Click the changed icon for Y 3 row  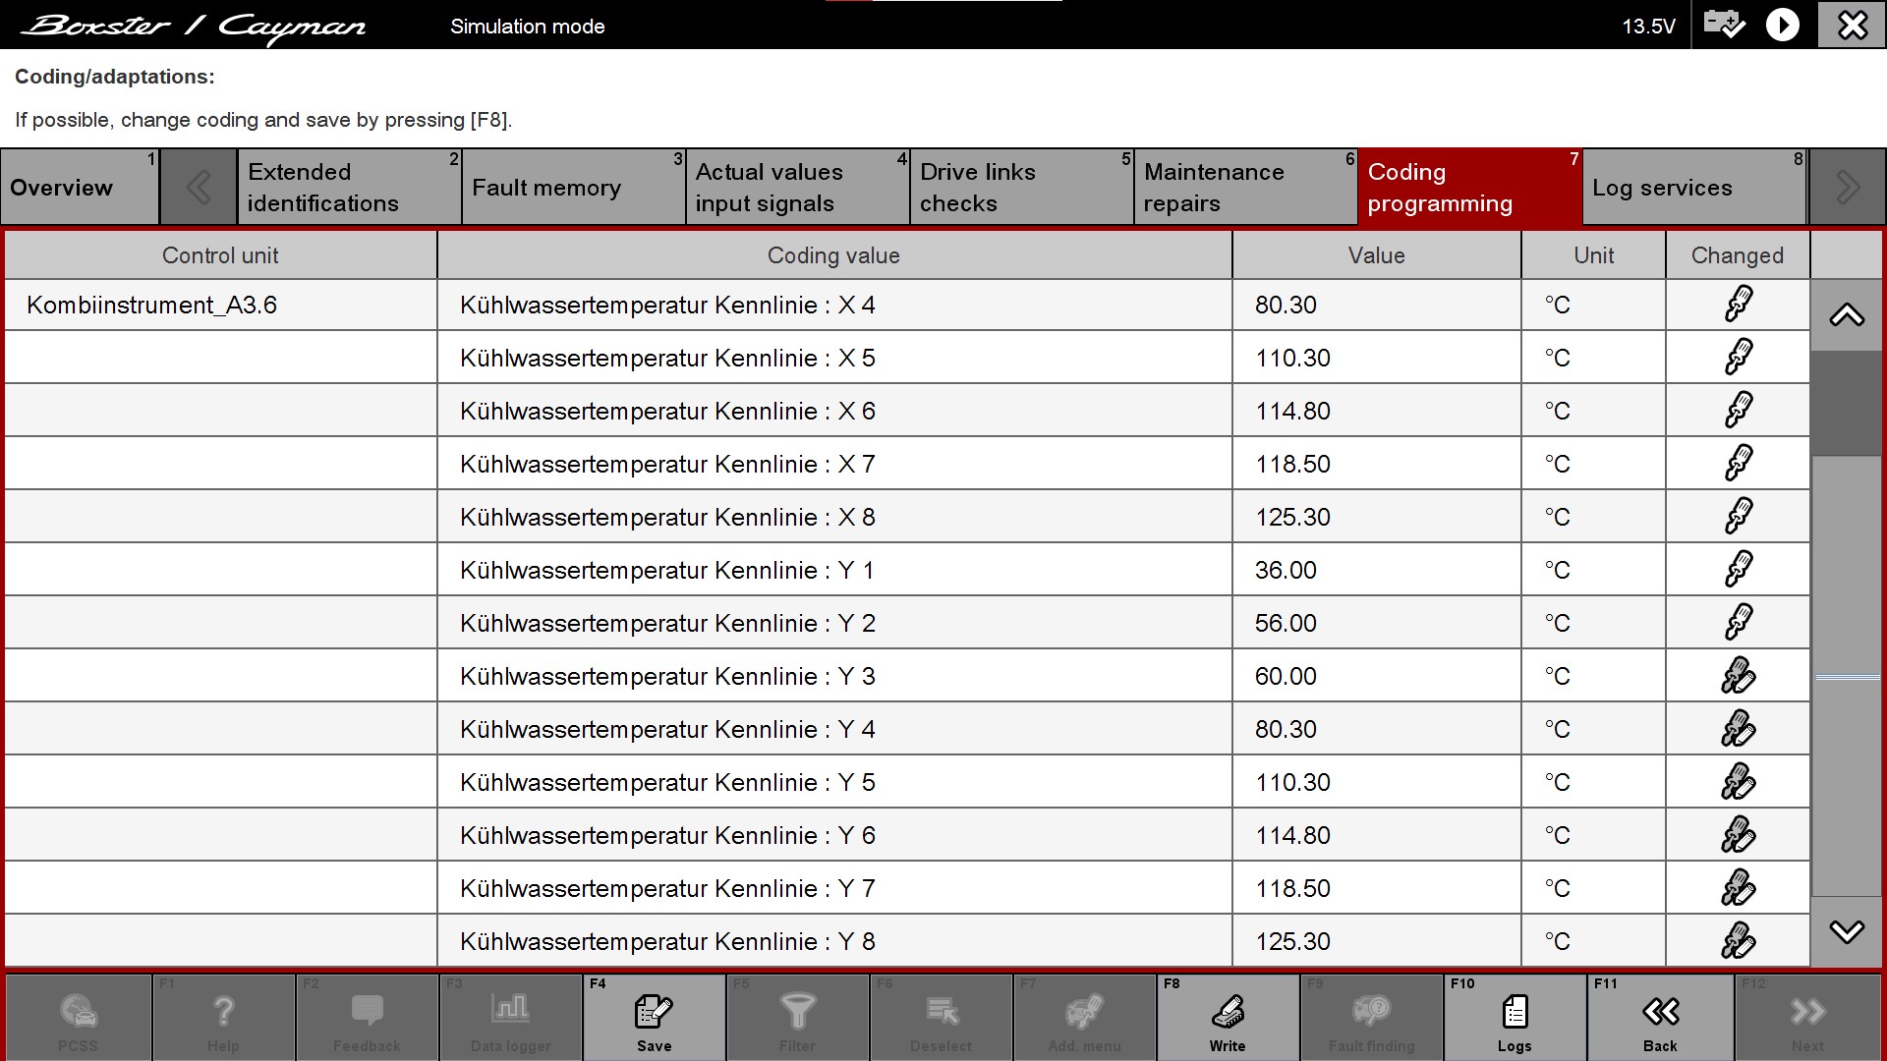[1738, 676]
